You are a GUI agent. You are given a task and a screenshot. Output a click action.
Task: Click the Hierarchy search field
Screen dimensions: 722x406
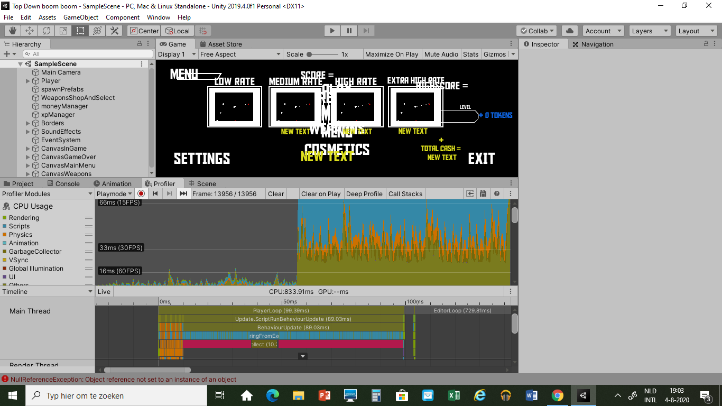coord(88,54)
